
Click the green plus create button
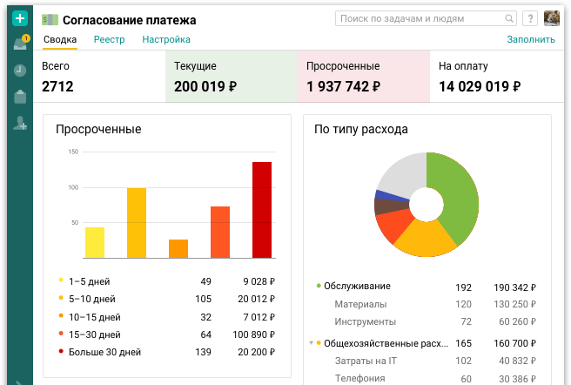point(20,18)
